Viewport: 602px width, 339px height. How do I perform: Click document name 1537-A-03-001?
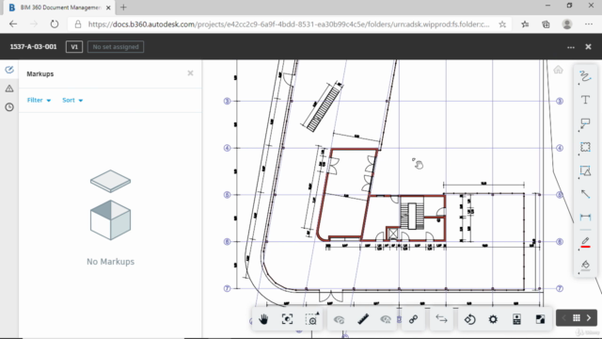[33, 47]
